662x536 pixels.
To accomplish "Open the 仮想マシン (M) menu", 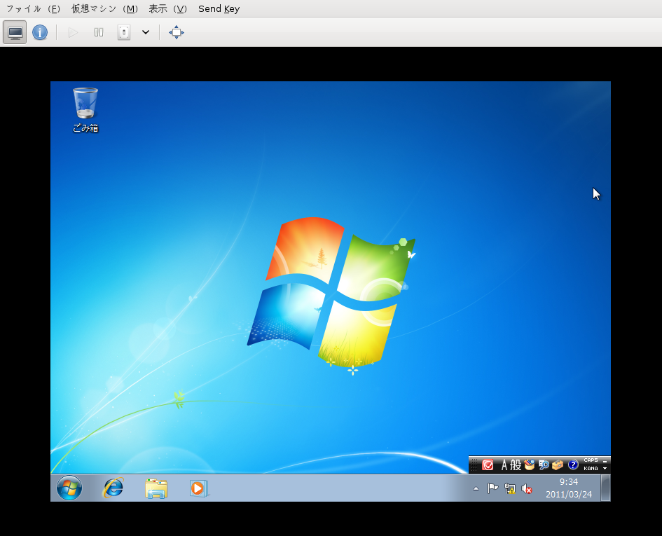I will coord(104,8).
